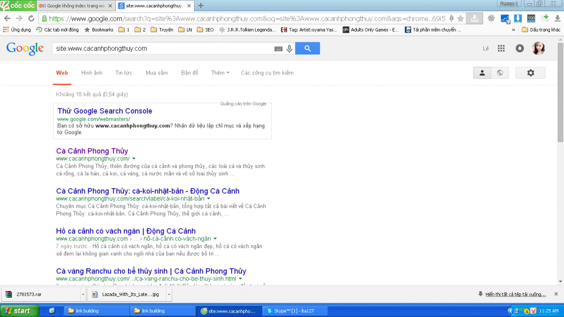The height and width of the screenshot is (317, 564).
Task: Open cá-koi-nhật-bản - Động Cá Cảnh result
Action: 147,191
